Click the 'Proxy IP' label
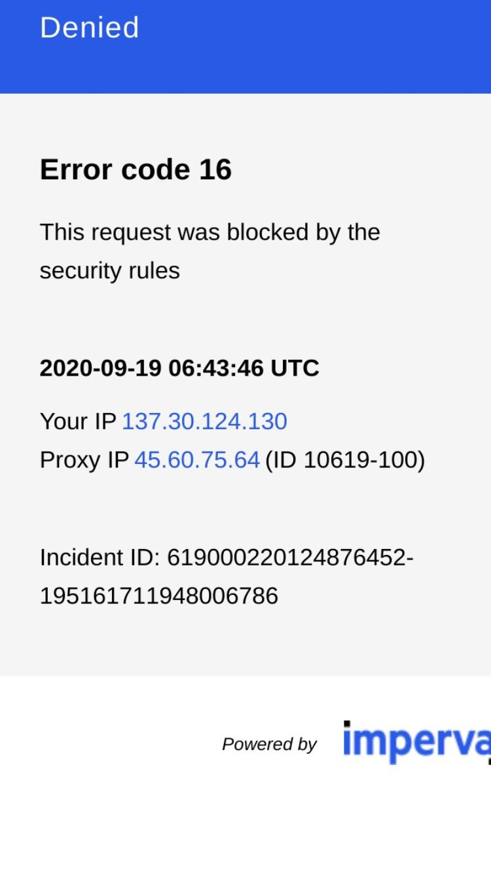Image resolution: width=491 pixels, height=873 pixels. (x=84, y=460)
